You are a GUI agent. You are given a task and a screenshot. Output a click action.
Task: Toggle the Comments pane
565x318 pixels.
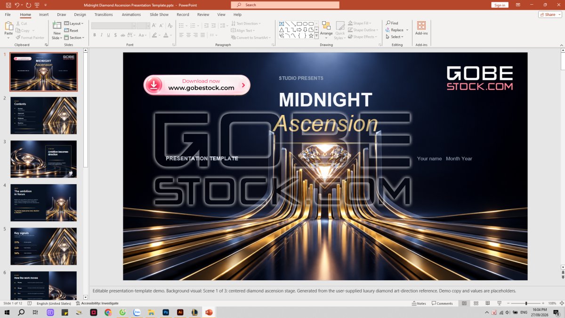pyautogui.click(x=442, y=303)
